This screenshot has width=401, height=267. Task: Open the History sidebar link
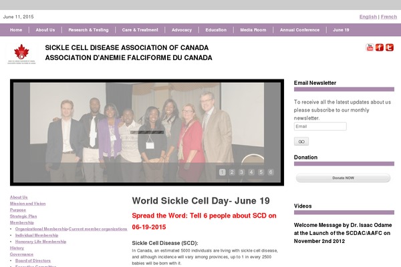17,248
